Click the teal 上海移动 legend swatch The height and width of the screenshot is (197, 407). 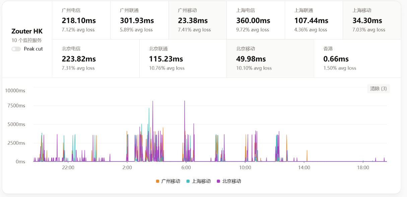188,181
